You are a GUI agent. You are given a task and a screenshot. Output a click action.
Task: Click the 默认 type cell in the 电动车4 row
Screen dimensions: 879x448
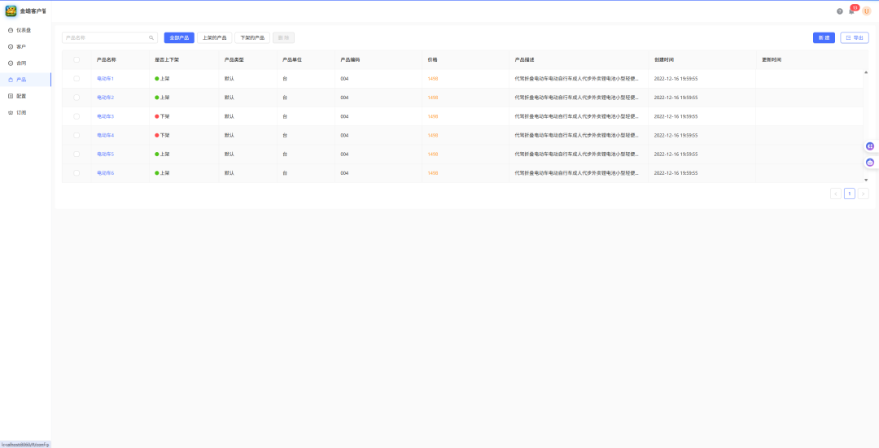[230, 136]
